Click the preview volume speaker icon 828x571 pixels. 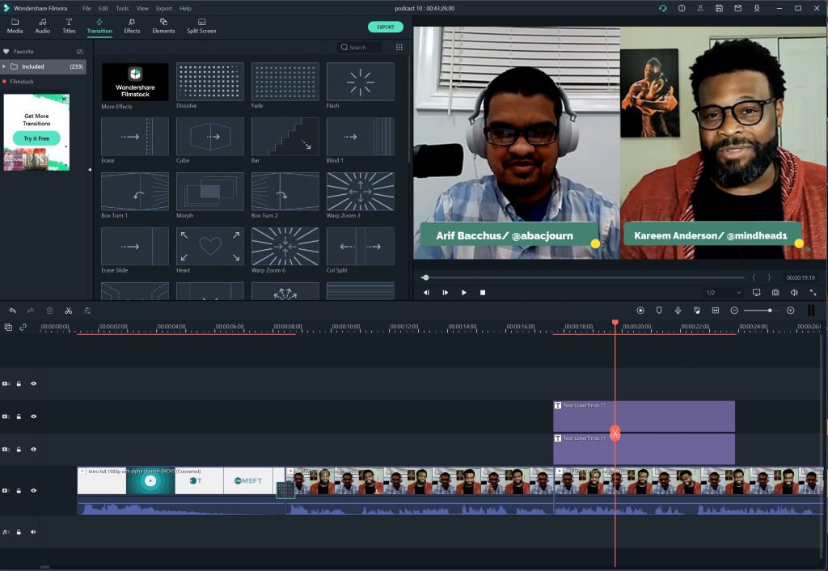point(794,292)
